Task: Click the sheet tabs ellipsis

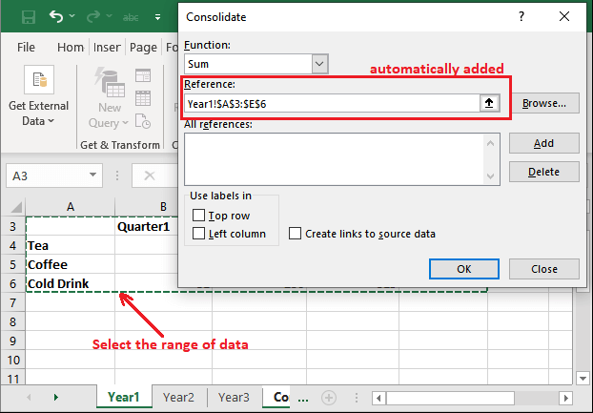Action: (x=303, y=399)
